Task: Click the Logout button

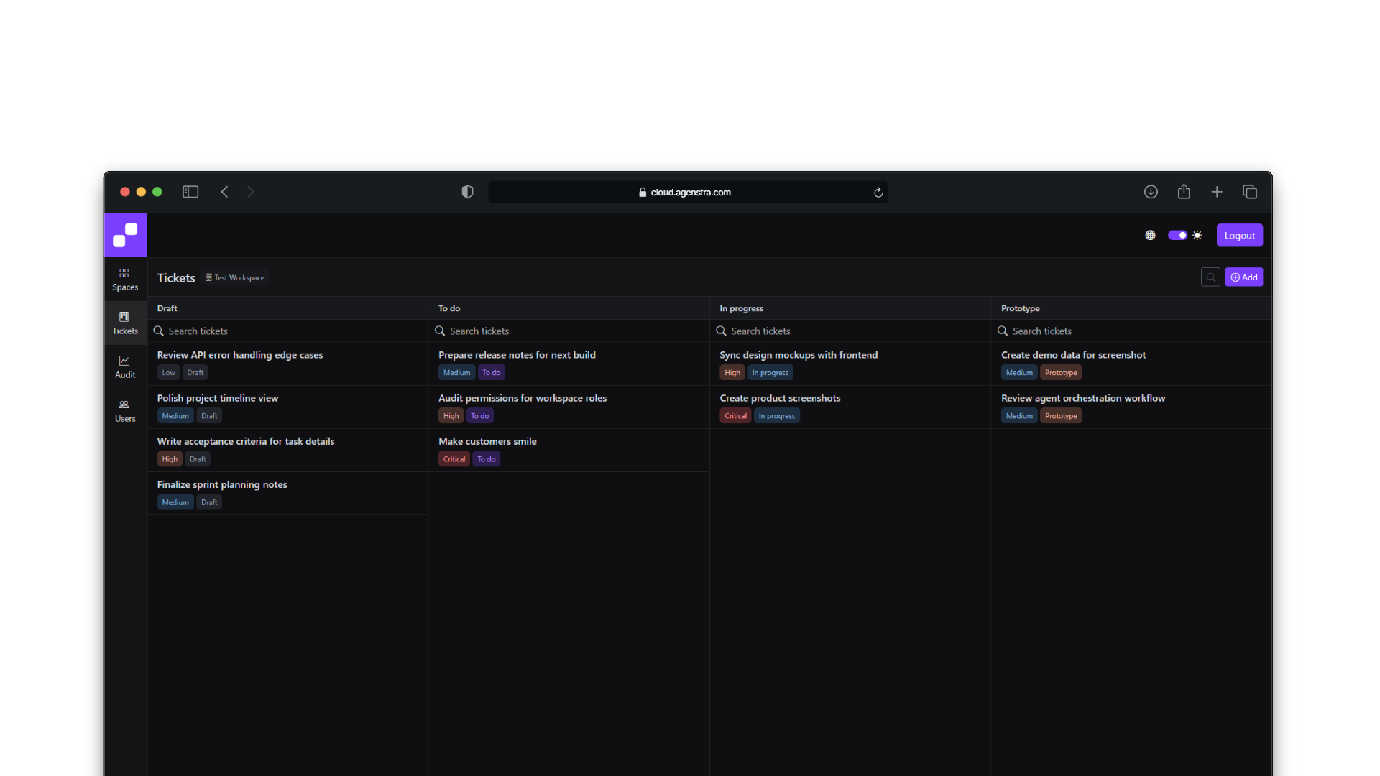Action: (1239, 235)
